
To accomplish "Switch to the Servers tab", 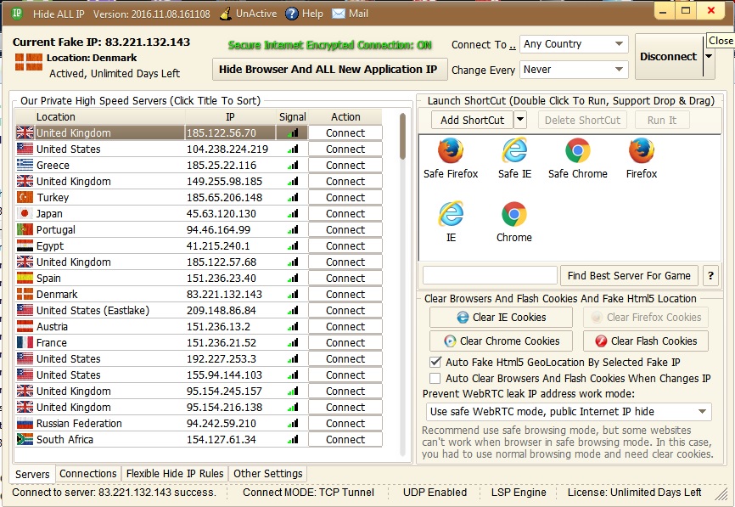I will (x=32, y=474).
